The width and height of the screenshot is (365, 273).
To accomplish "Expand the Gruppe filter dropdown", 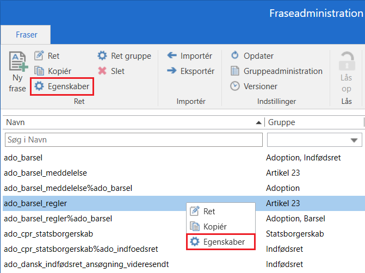I will click(x=356, y=140).
